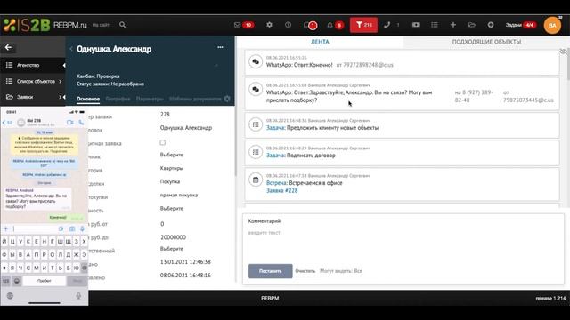The height and width of the screenshot is (320, 570).
Task: Open the settings gear in top bar
Action: tap(269, 25)
